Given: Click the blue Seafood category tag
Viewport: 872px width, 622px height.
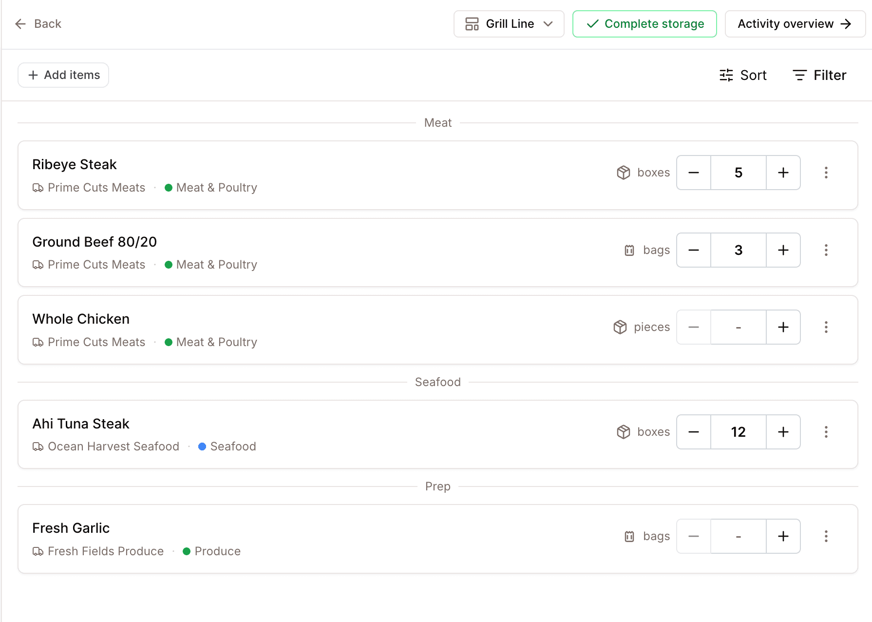Looking at the screenshot, I should click(x=227, y=447).
